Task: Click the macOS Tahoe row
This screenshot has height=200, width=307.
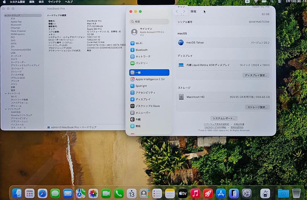Action: pyautogui.click(x=224, y=43)
